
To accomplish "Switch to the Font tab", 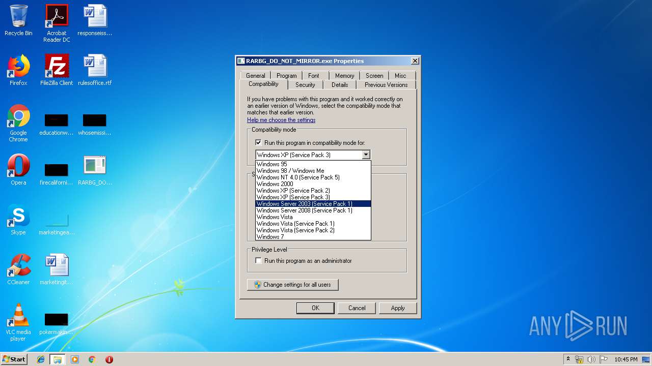I will [x=314, y=76].
